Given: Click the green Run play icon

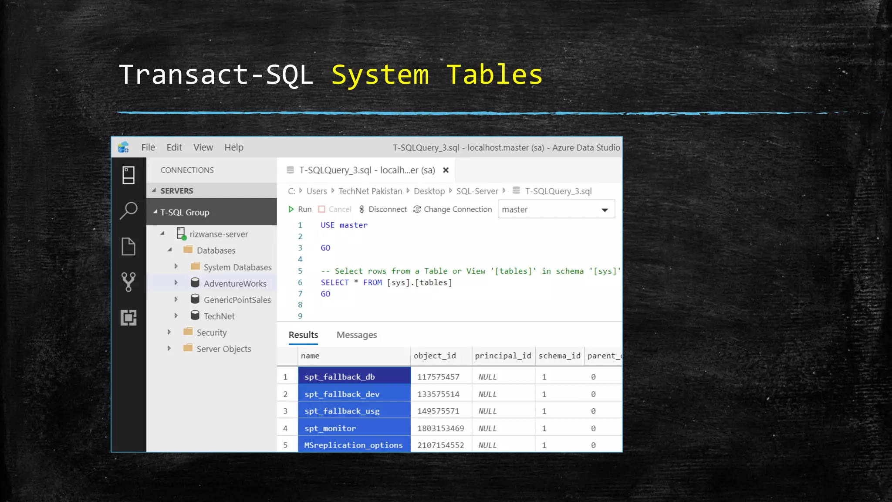Looking at the screenshot, I should tap(291, 210).
